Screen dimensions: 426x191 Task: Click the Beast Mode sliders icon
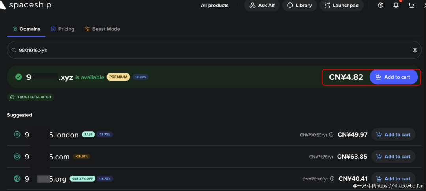pos(87,29)
